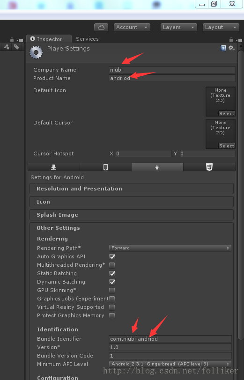This screenshot has height=380, width=244.
Task: Enable Graphics Jobs (Experimental) checkbox
Action: pos(112,299)
